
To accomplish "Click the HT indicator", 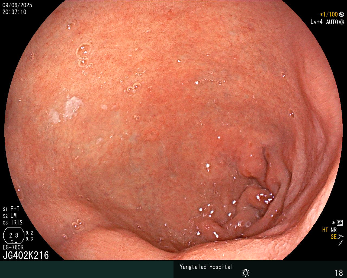I will pyautogui.click(x=325, y=230).
